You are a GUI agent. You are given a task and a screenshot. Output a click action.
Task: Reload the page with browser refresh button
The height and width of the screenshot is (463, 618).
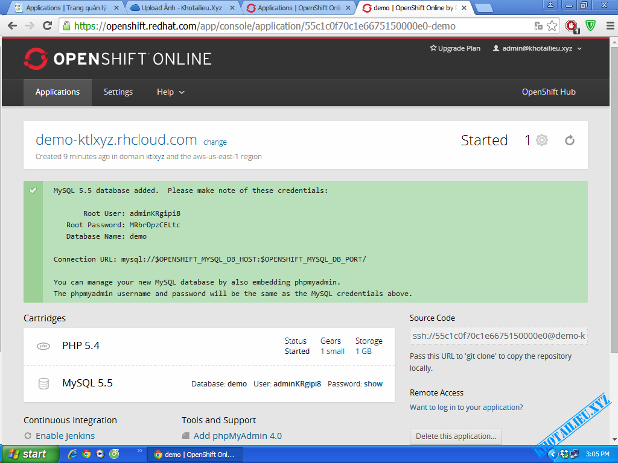[48, 26]
